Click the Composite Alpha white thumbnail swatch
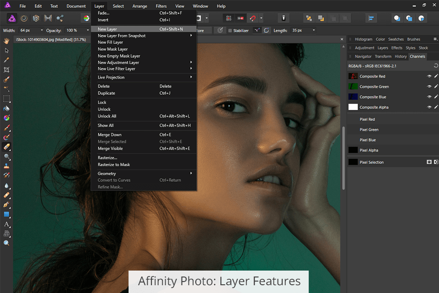 click(353, 107)
